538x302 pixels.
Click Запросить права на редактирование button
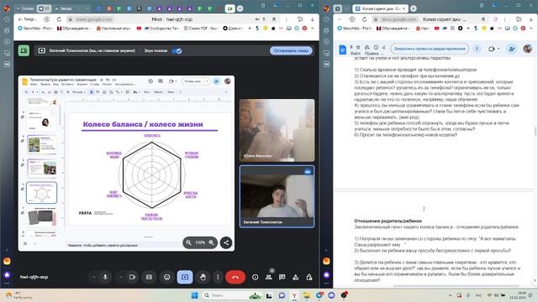(430, 49)
